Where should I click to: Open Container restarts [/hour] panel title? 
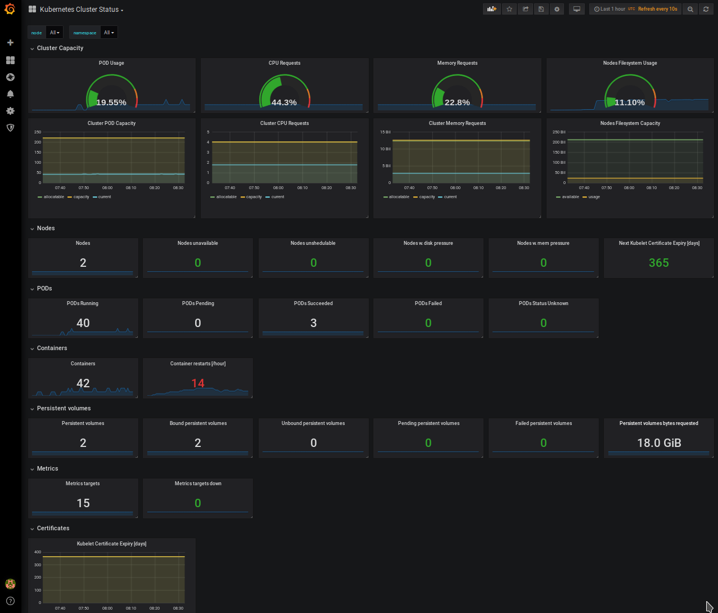tap(198, 364)
